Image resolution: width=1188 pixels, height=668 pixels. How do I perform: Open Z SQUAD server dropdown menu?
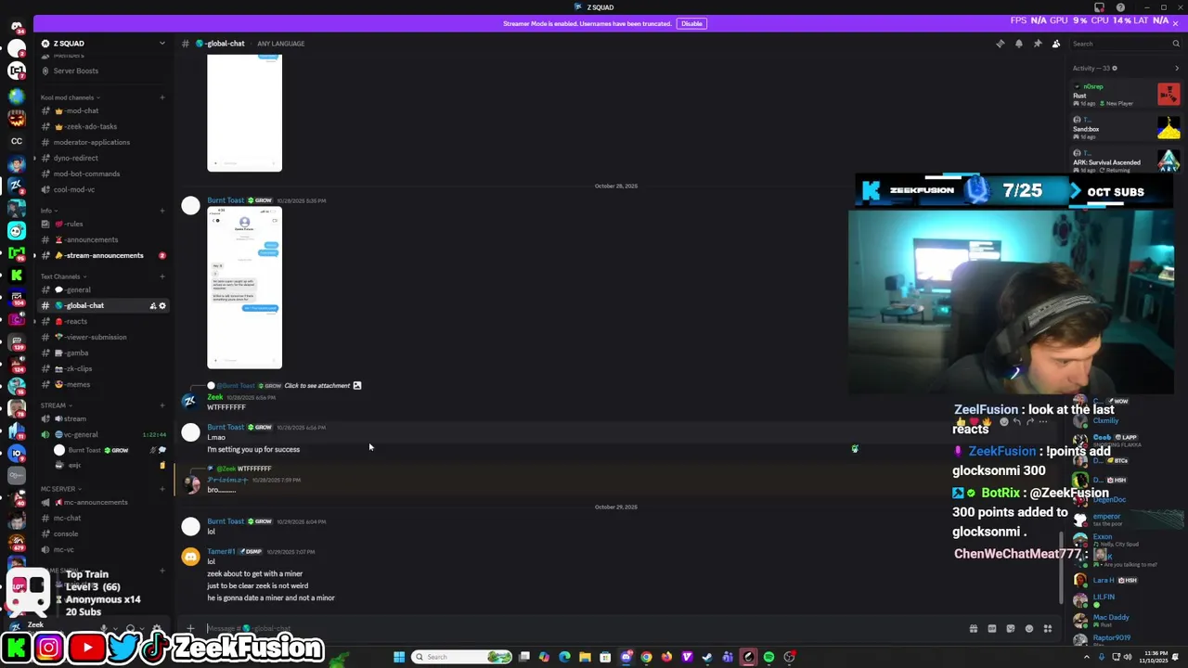(x=161, y=44)
